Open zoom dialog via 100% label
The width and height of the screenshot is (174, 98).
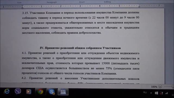[x=154, y=87]
